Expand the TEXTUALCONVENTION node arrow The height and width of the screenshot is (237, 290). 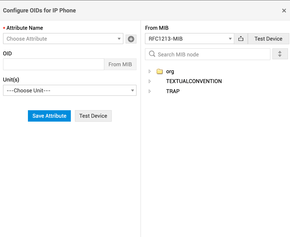coord(150,81)
